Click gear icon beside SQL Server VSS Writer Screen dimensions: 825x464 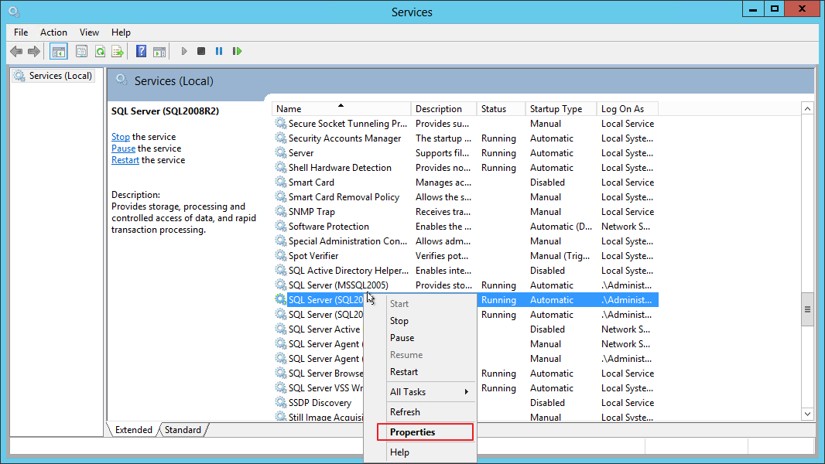tap(280, 387)
